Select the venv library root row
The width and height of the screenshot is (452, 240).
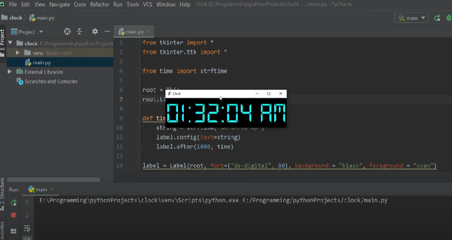(60, 53)
